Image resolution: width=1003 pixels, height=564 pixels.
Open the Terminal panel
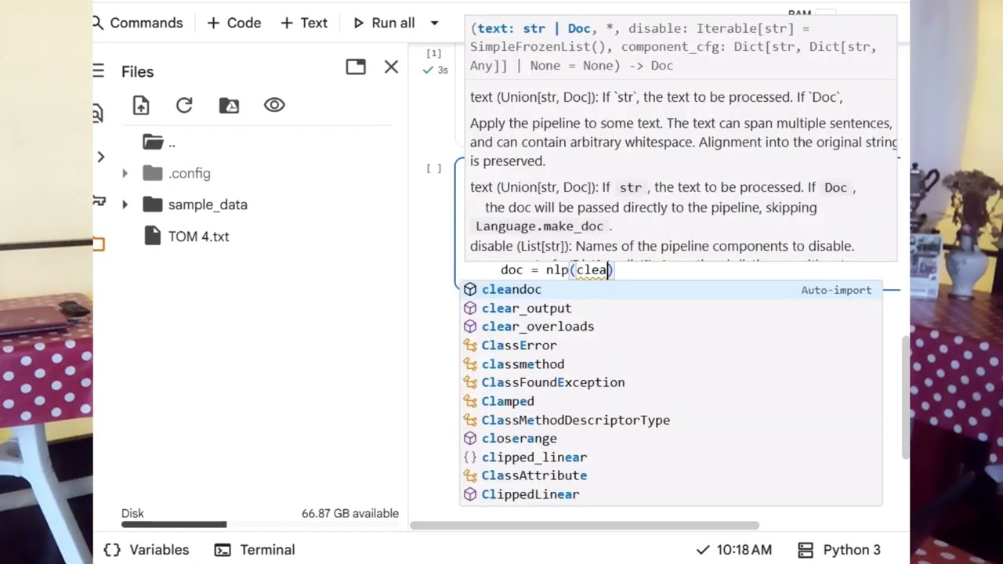point(255,550)
